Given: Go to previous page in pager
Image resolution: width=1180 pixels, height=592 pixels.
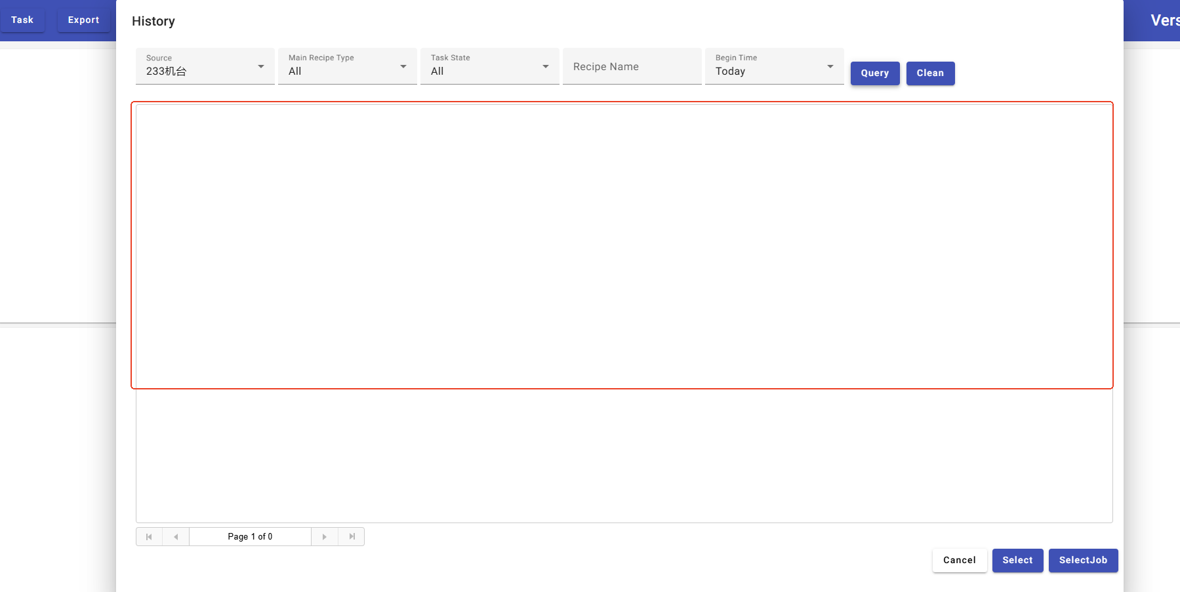Looking at the screenshot, I should point(176,537).
